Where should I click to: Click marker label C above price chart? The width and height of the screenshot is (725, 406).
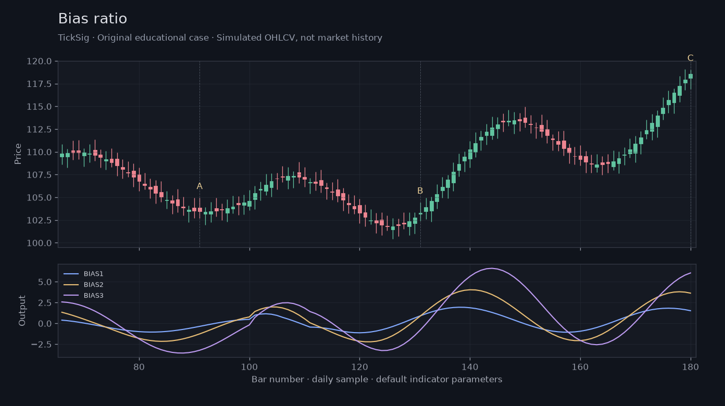click(690, 58)
